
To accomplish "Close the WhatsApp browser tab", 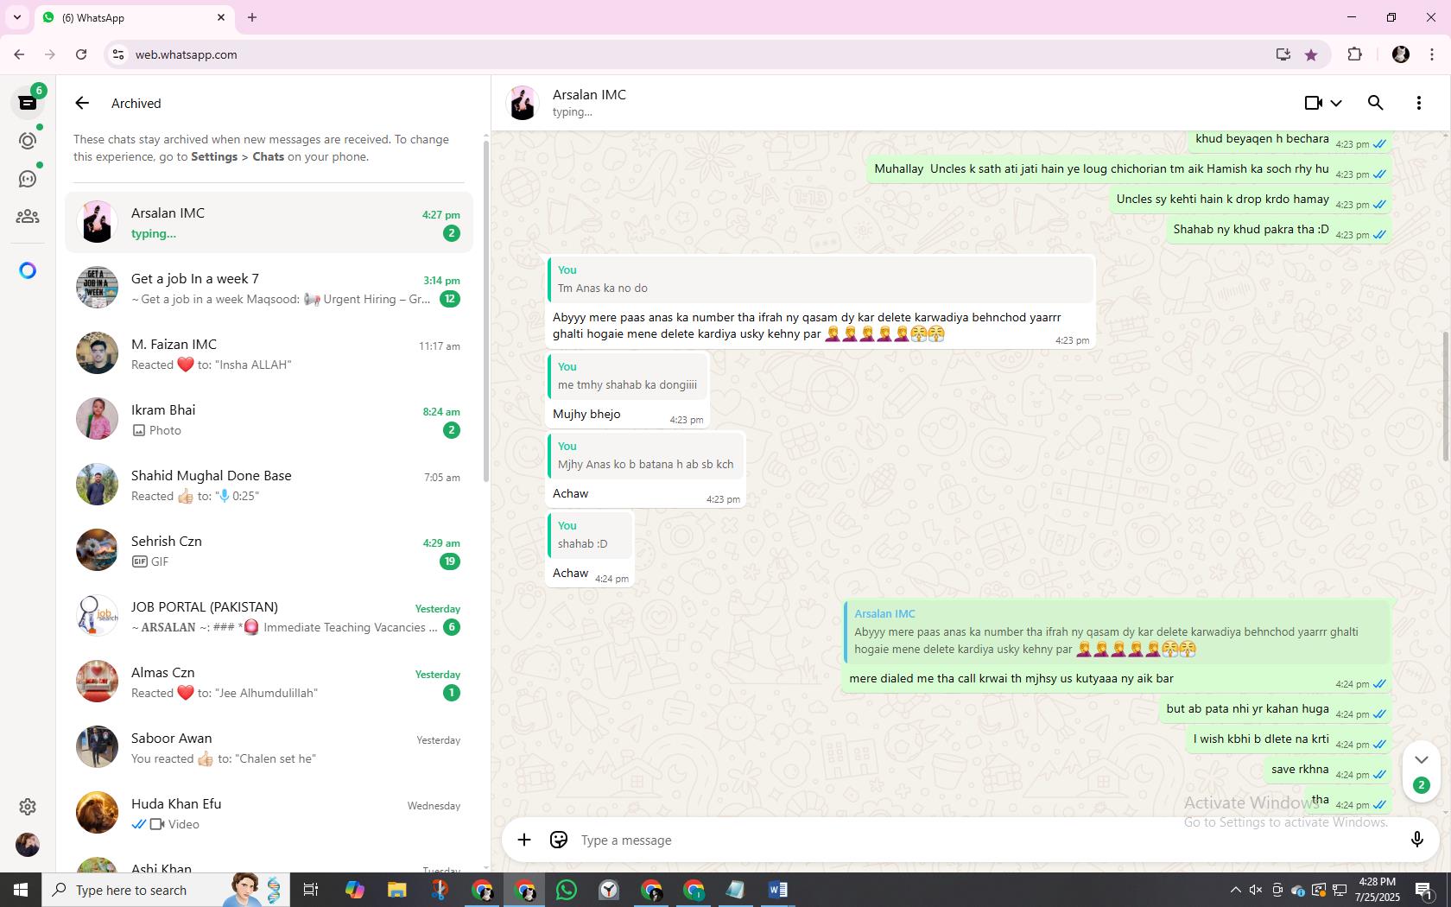I will tap(221, 17).
